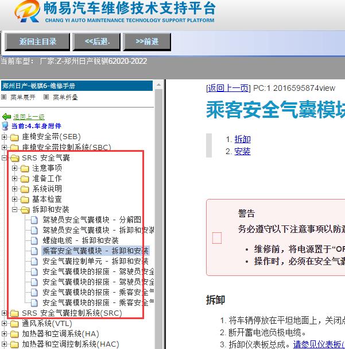The image size is (345, 349).
Task: Click the 菜单展开 list icon
Action: [x=4, y=97]
